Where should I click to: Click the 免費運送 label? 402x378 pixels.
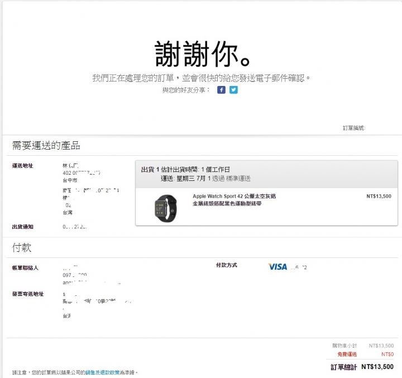347,354
